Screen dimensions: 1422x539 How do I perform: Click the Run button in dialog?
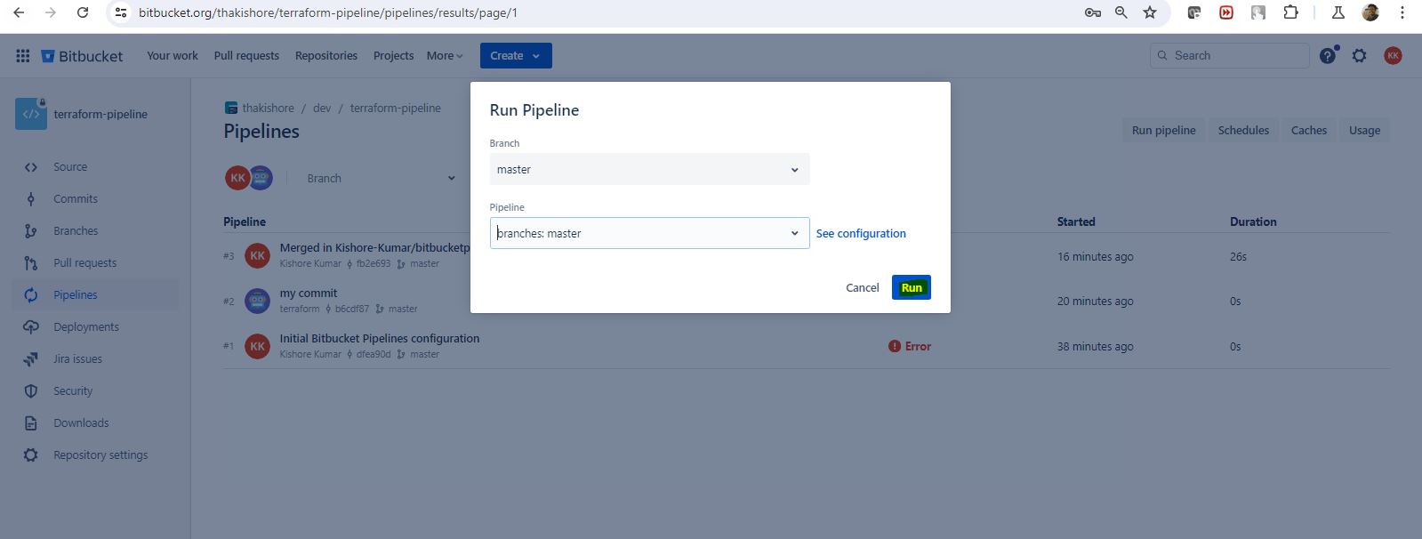(911, 287)
